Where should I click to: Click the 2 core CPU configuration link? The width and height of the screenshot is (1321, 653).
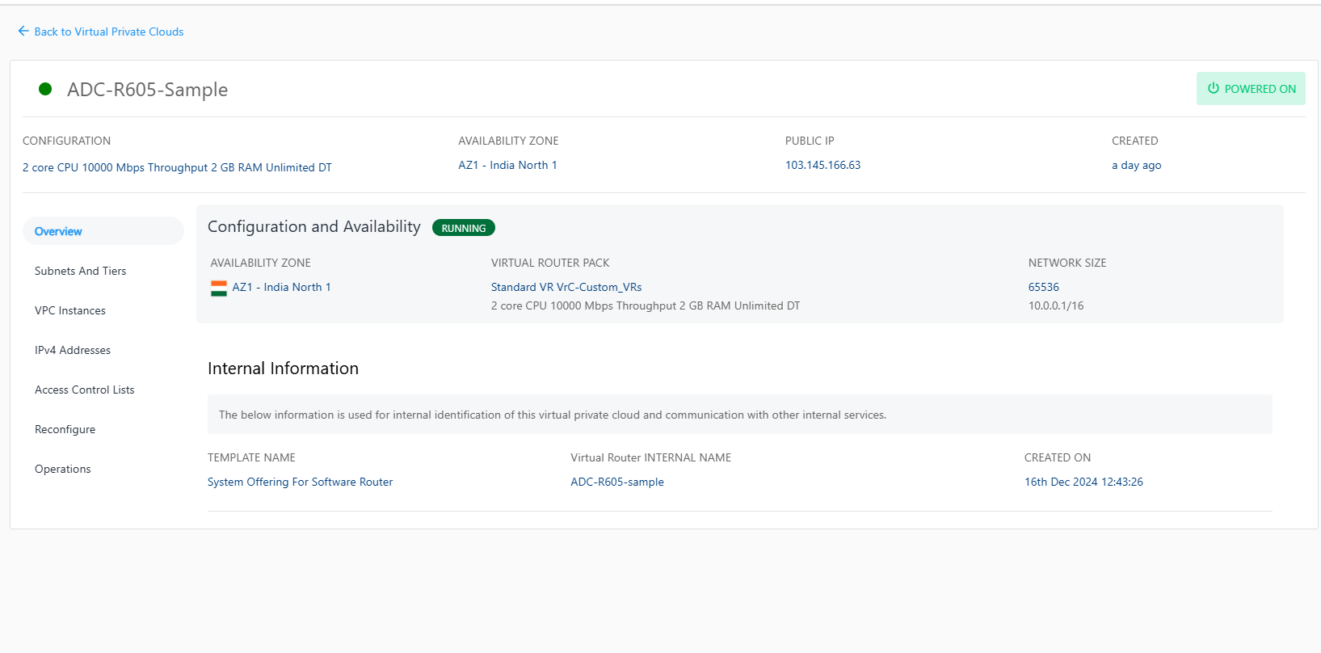click(x=177, y=167)
